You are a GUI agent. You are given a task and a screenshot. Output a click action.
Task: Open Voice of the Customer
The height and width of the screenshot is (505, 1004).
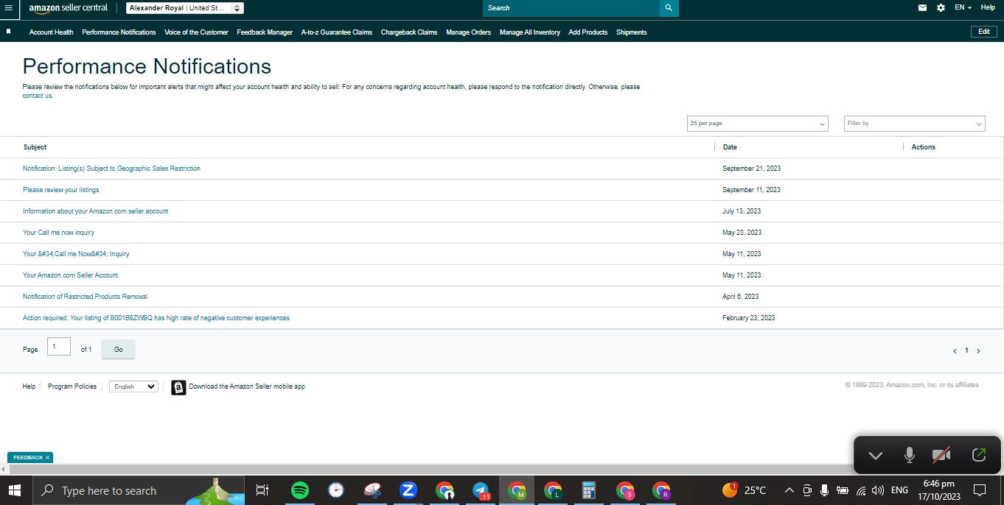(196, 32)
